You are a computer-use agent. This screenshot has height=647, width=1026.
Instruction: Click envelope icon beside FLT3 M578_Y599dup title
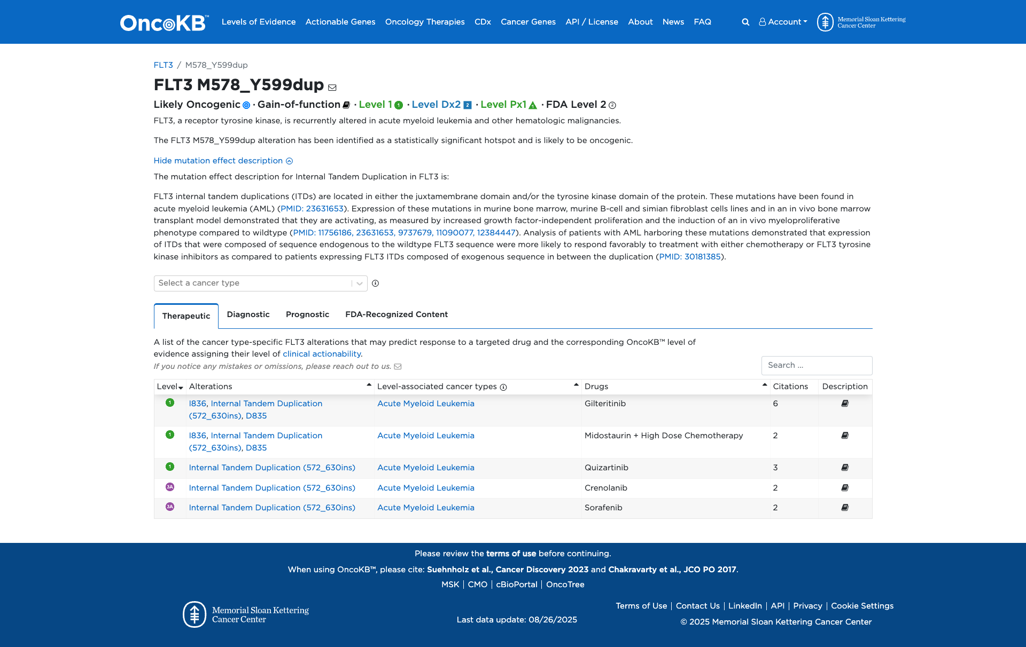[332, 88]
